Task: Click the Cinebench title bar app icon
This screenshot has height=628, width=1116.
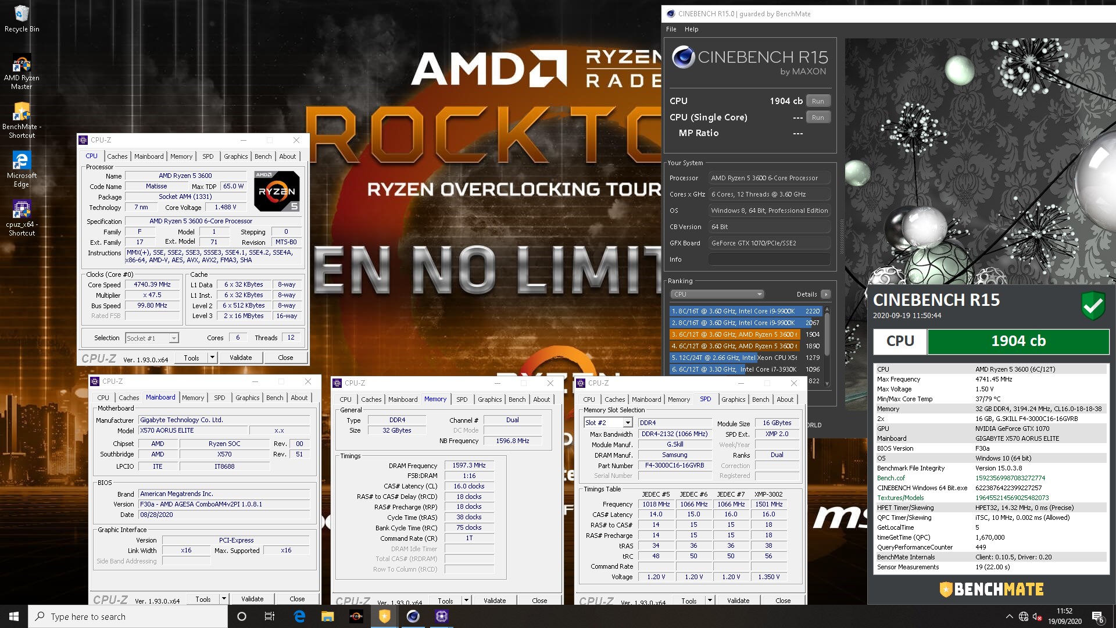Action: (x=671, y=14)
